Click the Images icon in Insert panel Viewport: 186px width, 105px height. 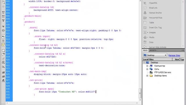point(145,32)
